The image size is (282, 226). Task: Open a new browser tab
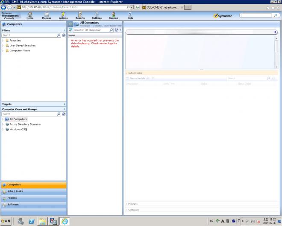tap(188, 7)
